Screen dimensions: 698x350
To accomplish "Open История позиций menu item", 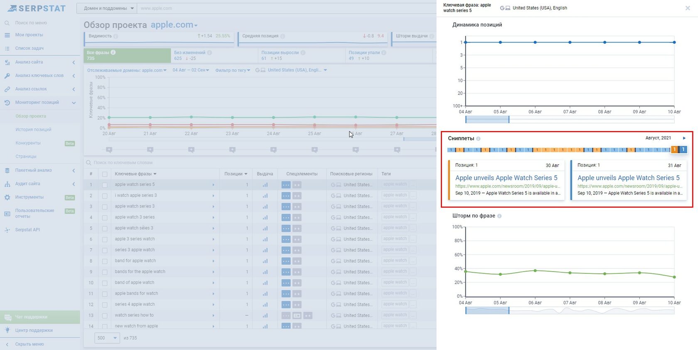I will point(33,130).
